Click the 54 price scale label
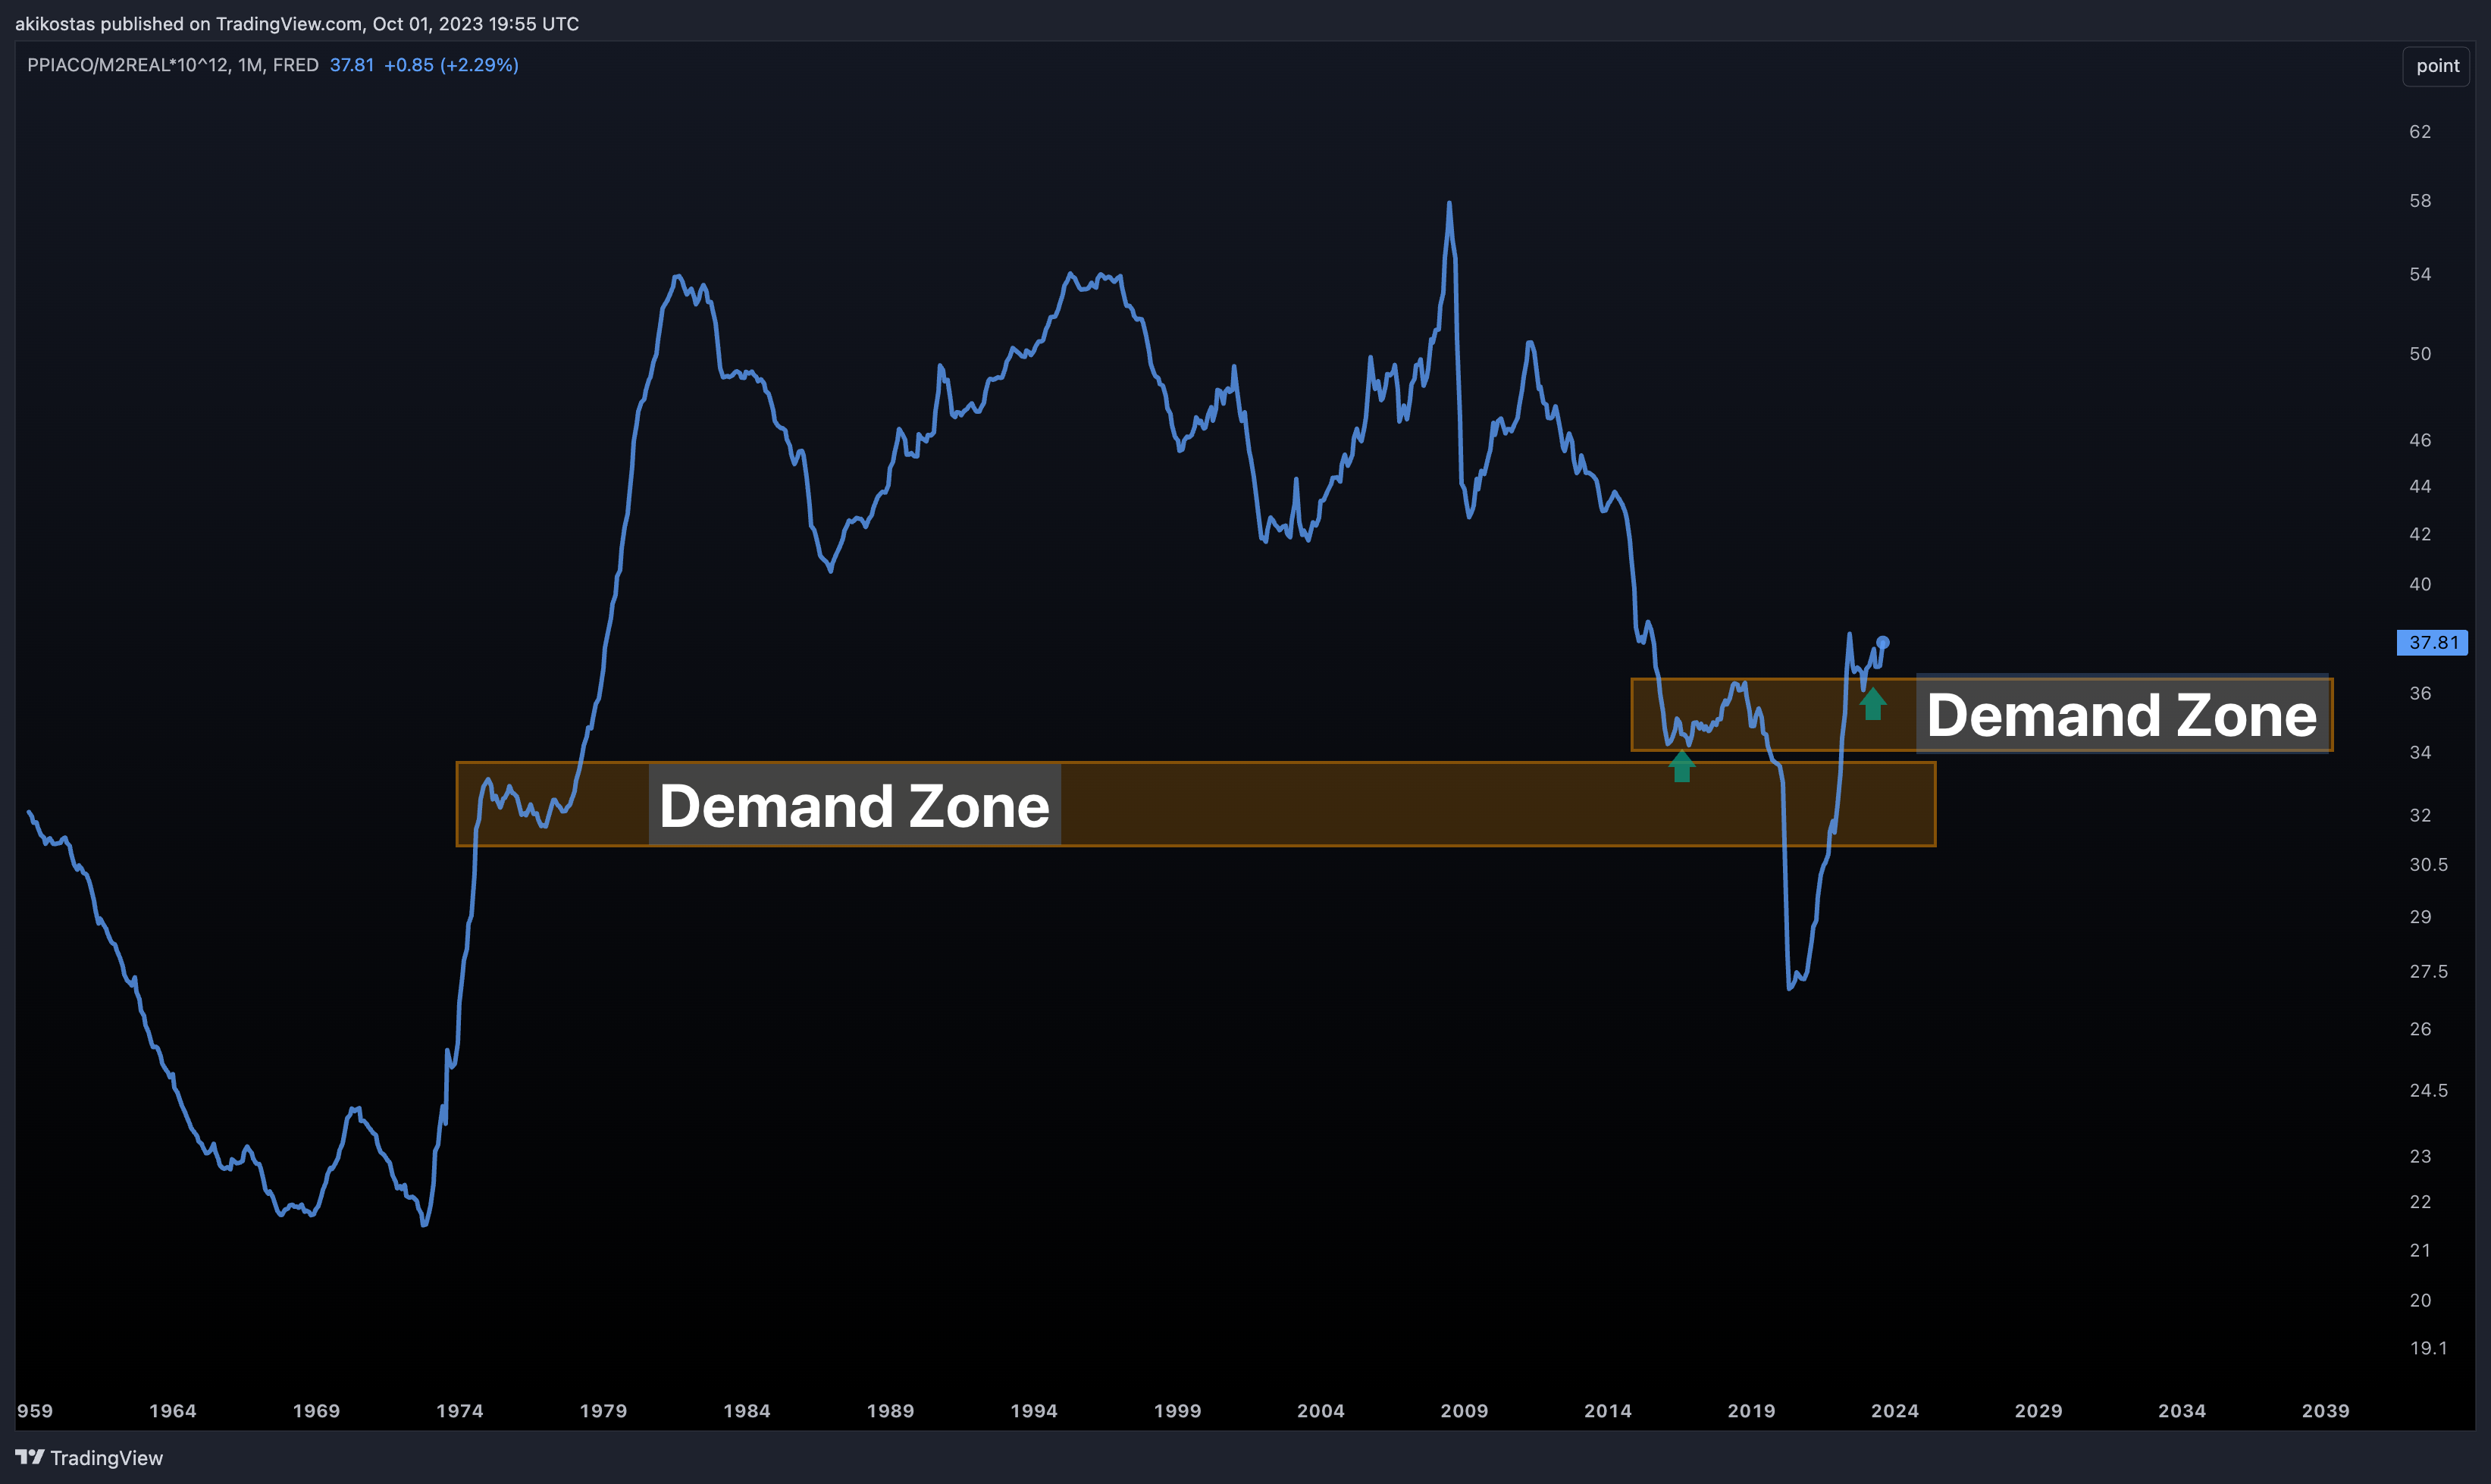The image size is (2491, 1484). pyautogui.click(x=2420, y=274)
